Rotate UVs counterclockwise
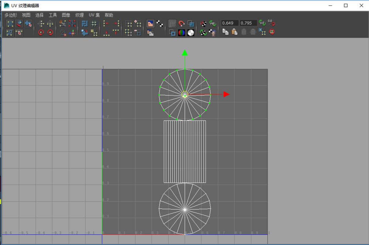 [x=41, y=32]
